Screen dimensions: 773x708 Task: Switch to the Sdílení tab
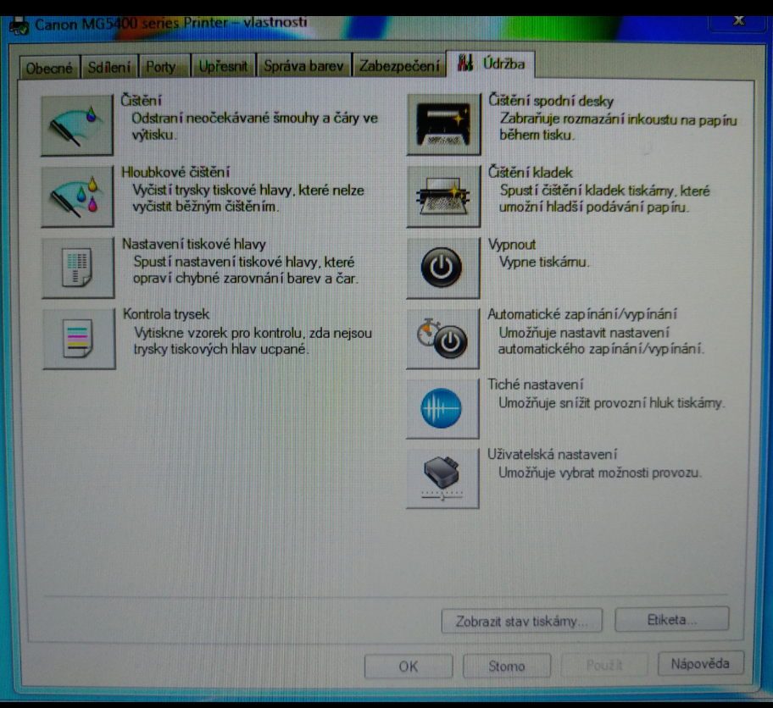coord(109,67)
